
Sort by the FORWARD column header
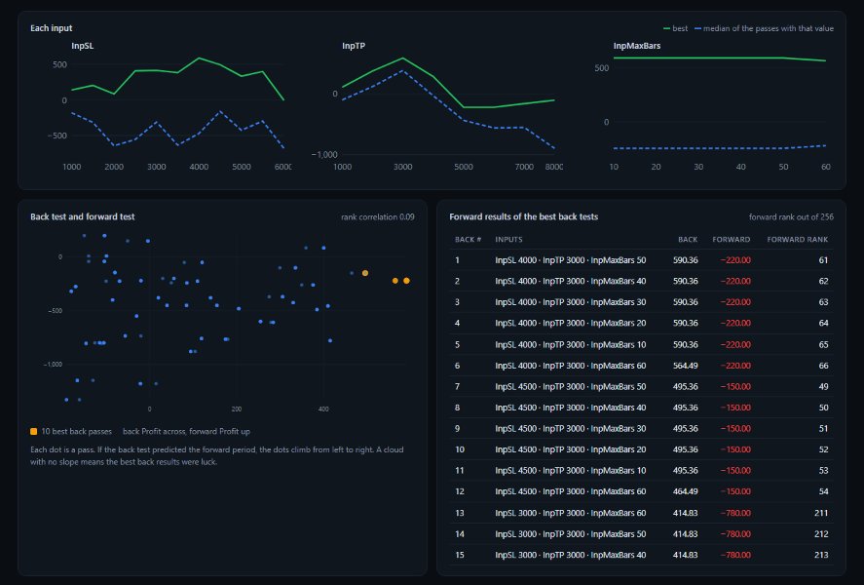click(731, 239)
